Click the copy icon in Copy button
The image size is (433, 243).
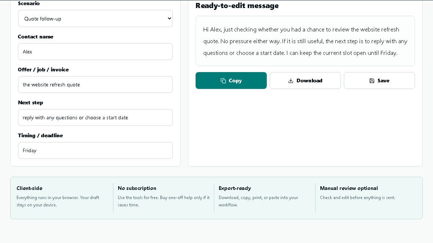(x=223, y=81)
